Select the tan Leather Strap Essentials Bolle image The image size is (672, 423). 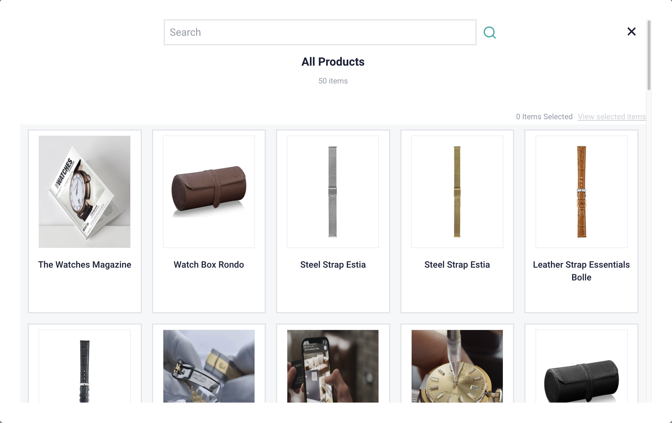(x=581, y=192)
